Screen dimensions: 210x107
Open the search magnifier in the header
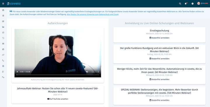point(180,3)
